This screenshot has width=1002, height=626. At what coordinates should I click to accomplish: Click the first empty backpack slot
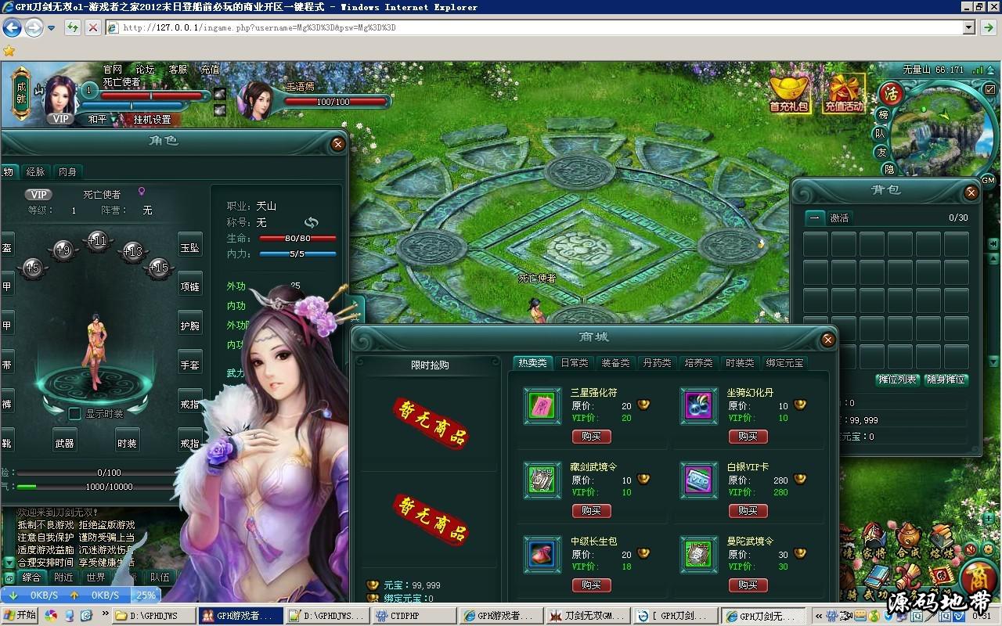click(x=816, y=244)
